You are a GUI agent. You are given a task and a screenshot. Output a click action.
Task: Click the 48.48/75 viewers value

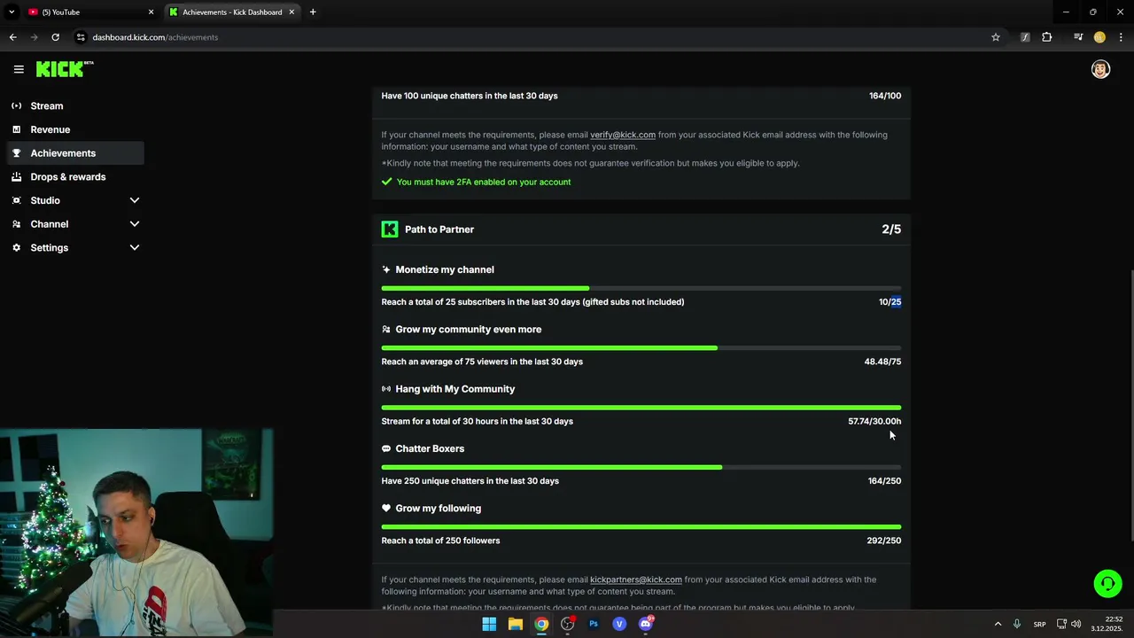pyautogui.click(x=882, y=362)
